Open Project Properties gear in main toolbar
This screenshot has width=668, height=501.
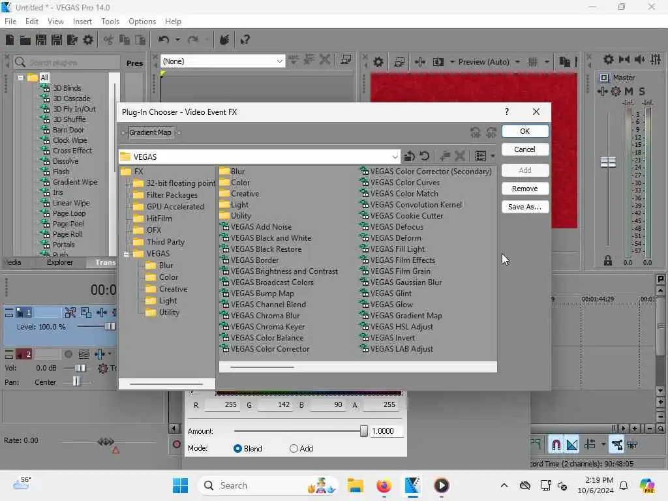tap(88, 40)
